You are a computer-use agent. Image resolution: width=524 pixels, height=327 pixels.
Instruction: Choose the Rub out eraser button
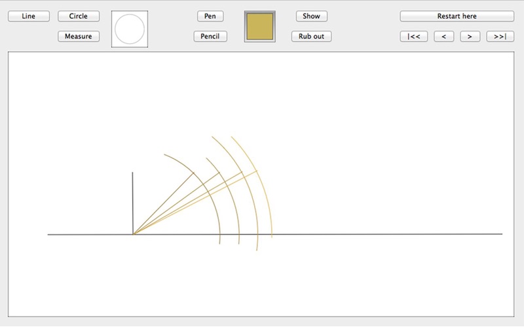(x=311, y=37)
